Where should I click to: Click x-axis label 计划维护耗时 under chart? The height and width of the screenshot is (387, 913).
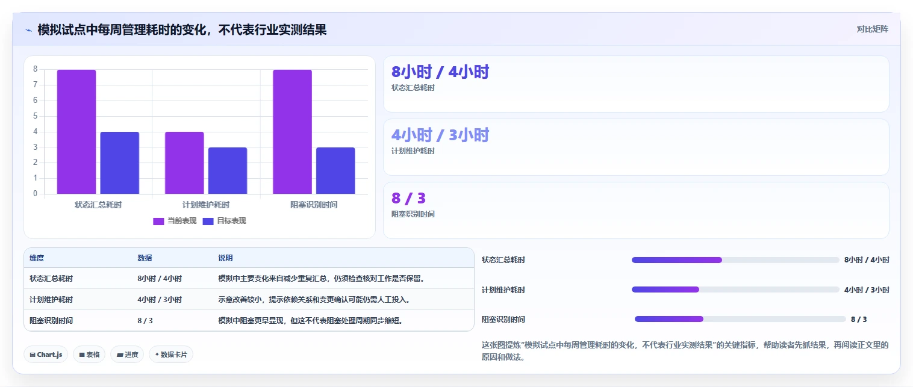coord(206,205)
